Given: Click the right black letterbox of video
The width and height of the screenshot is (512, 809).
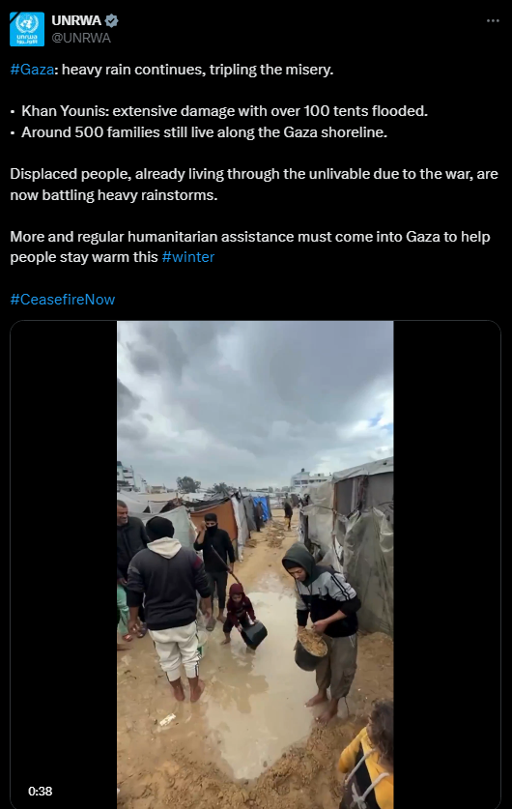Looking at the screenshot, I should tap(446, 565).
